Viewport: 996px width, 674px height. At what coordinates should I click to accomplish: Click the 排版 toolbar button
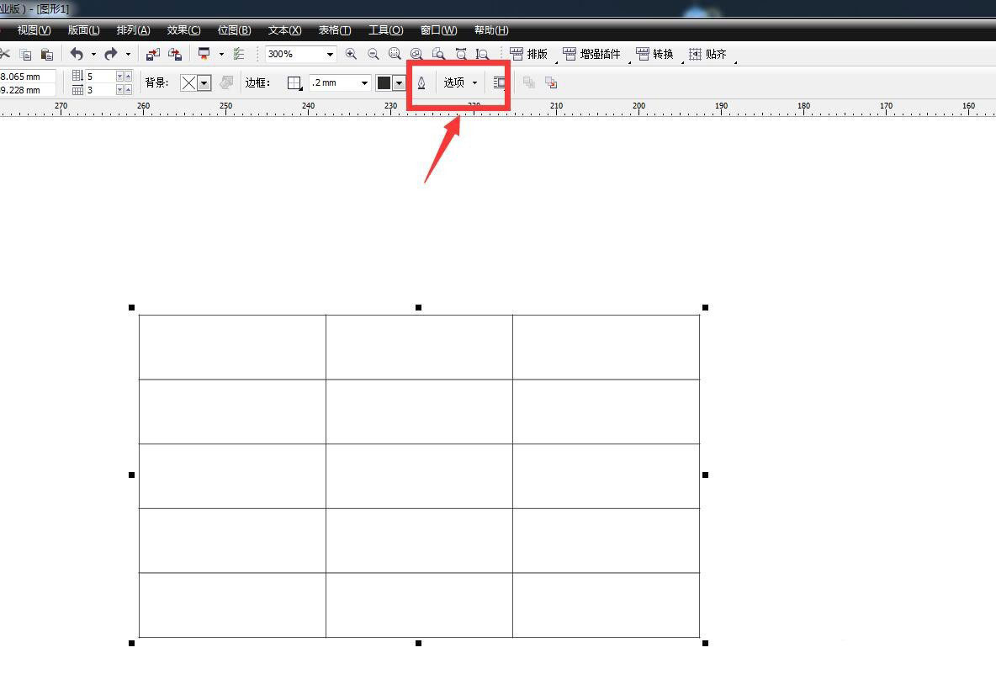[529, 54]
